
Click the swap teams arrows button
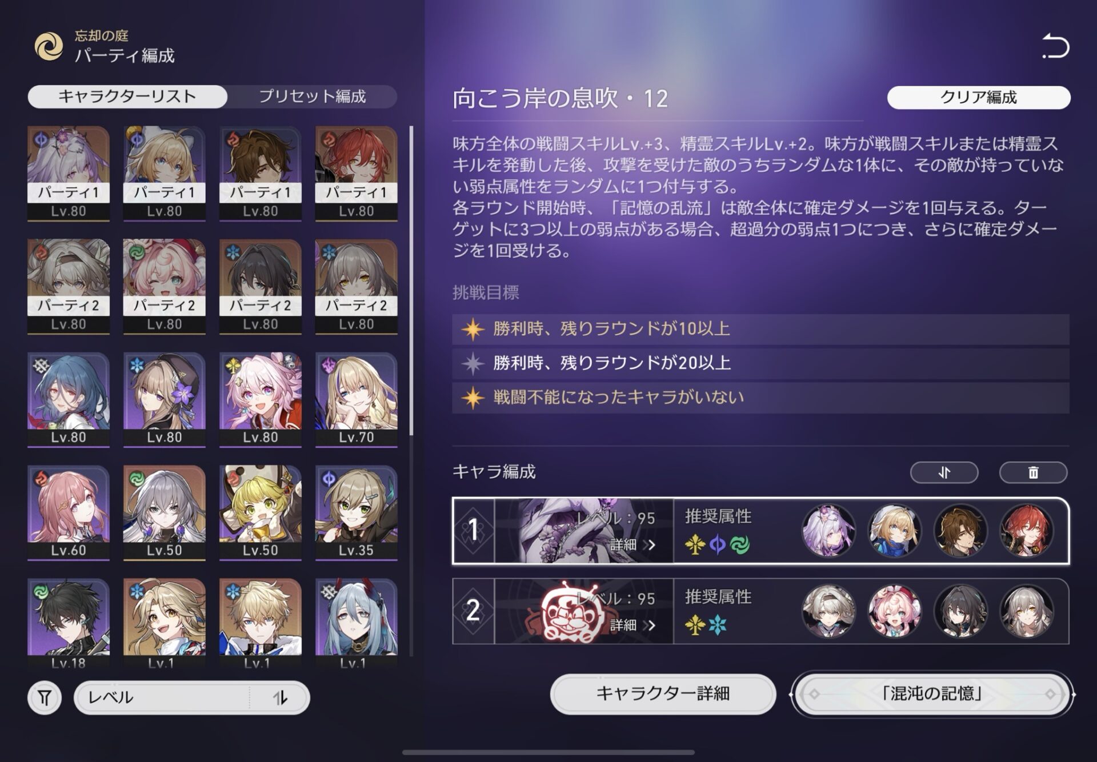click(x=944, y=472)
